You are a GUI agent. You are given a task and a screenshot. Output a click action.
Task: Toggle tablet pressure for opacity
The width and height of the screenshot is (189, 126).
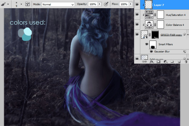[106, 4]
